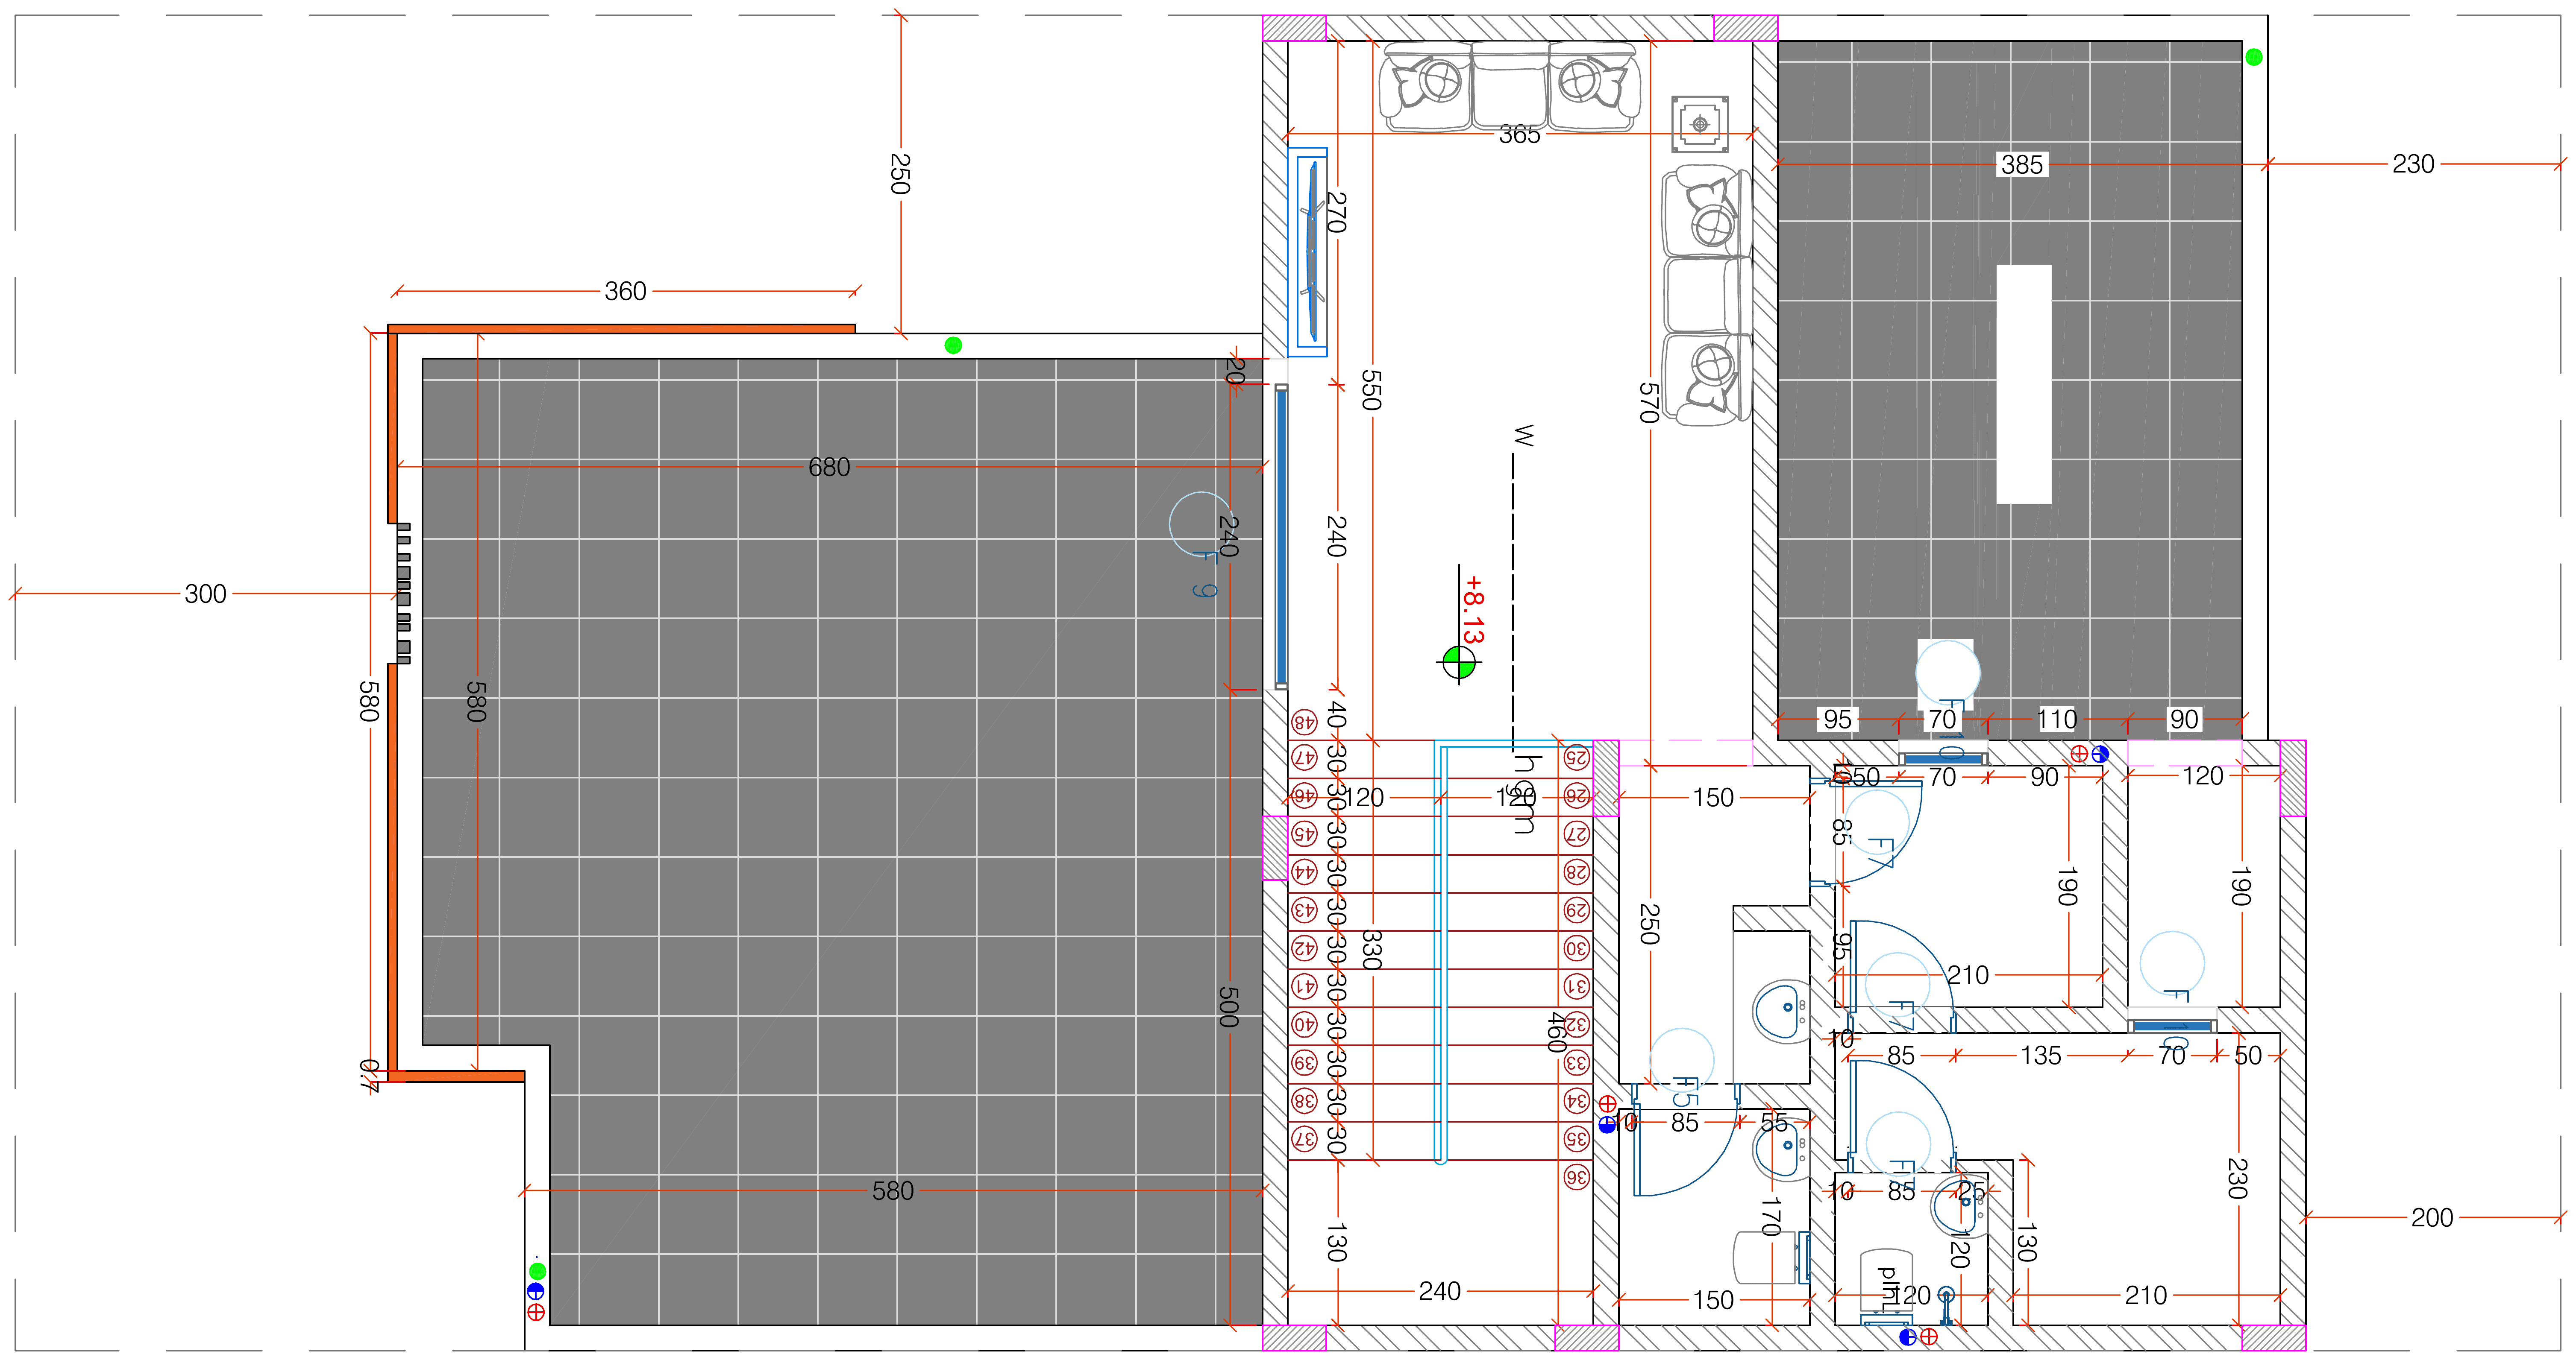2576x1360 pixels.
Task: Select the sink next to the 25 dimension
Action: tap(1960, 1207)
